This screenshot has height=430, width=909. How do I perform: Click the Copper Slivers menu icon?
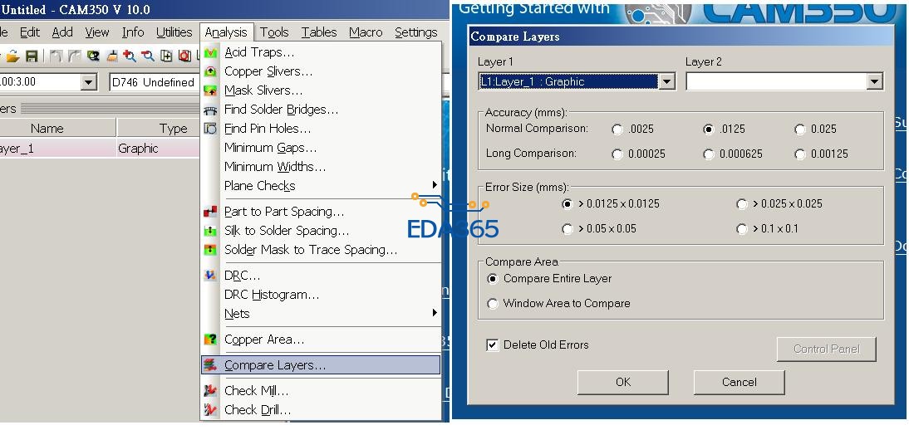click(x=211, y=72)
